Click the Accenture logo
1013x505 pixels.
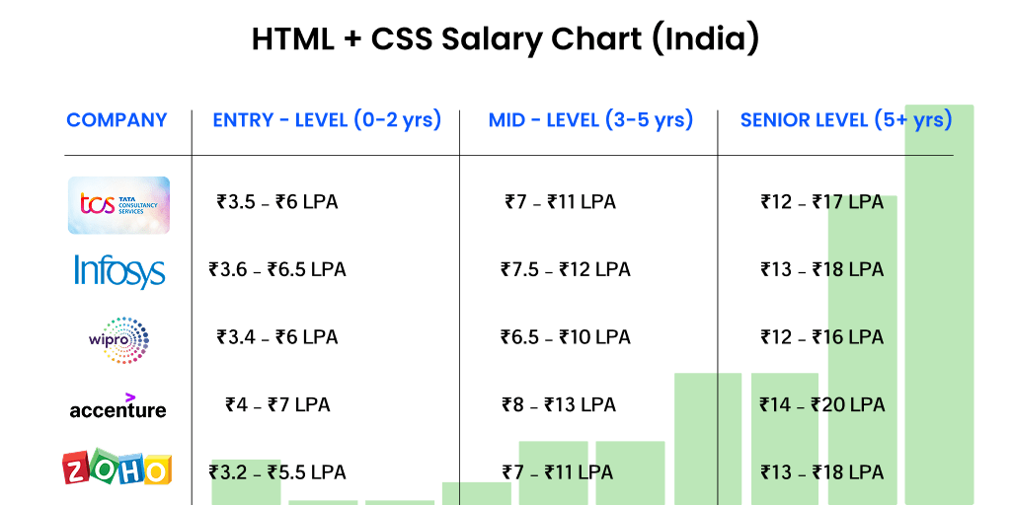point(117,406)
